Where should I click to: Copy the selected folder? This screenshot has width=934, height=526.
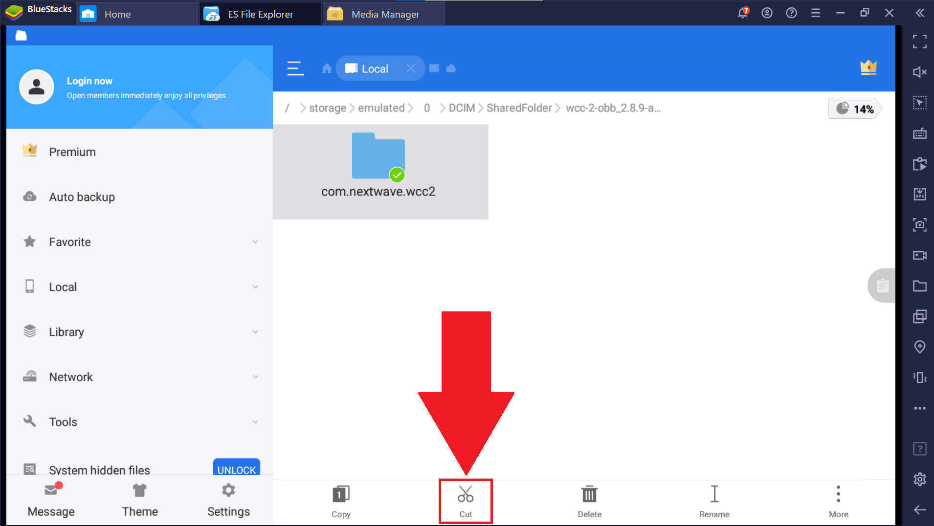(x=341, y=501)
